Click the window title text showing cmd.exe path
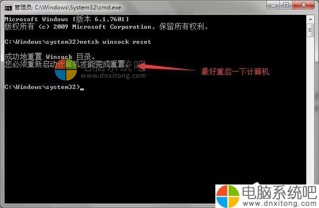Image resolution: width=319 pixels, height=208 pixels. point(68,8)
